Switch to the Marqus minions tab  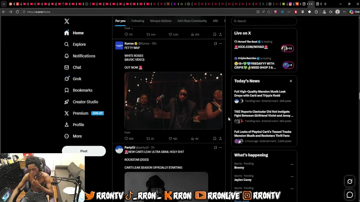[161, 21]
